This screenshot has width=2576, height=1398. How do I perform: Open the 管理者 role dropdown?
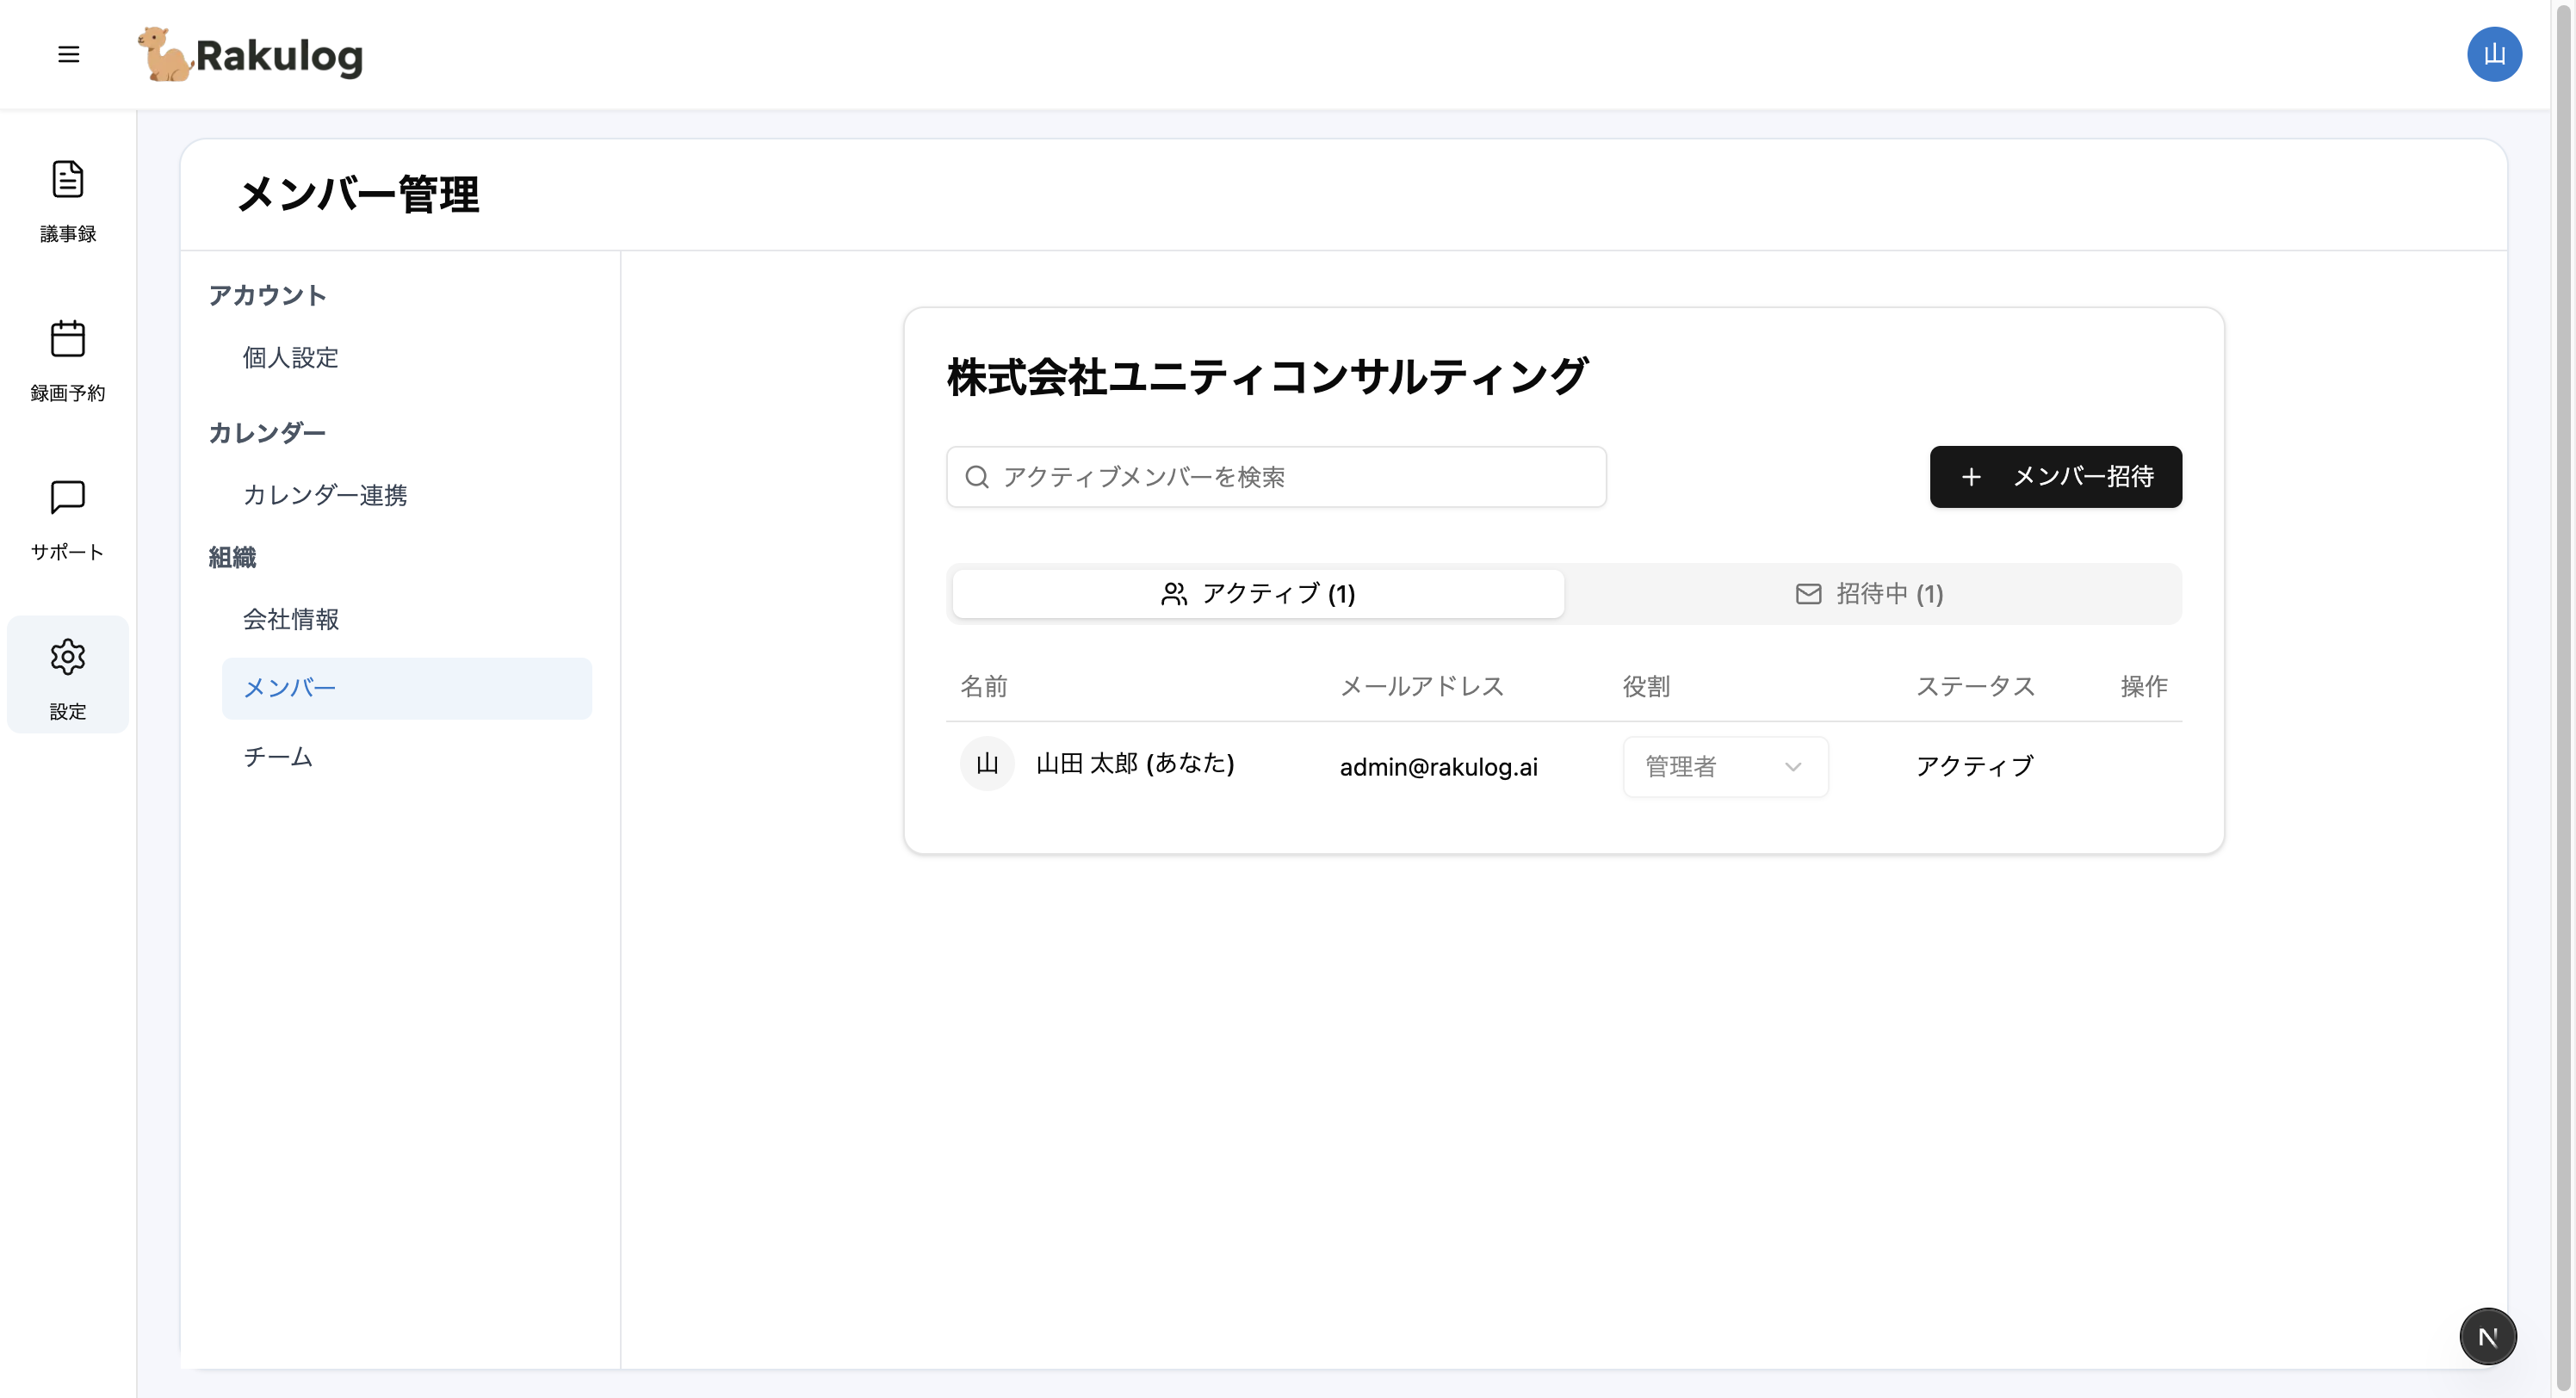(x=1724, y=767)
